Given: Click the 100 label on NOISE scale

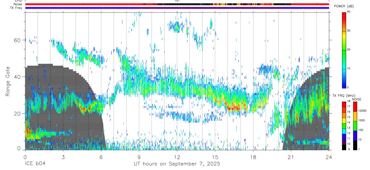Looking at the screenshot, I should pyautogui.click(x=361, y=130).
